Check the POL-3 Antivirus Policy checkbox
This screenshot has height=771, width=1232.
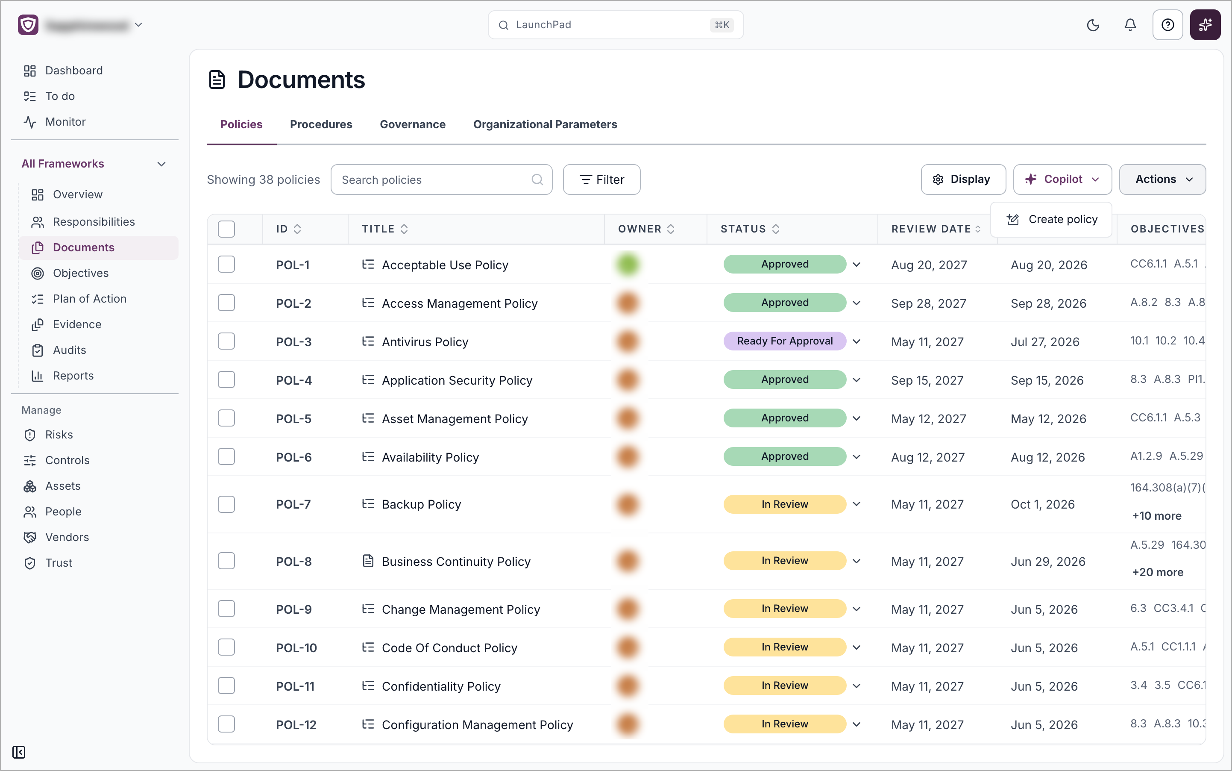(x=226, y=341)
